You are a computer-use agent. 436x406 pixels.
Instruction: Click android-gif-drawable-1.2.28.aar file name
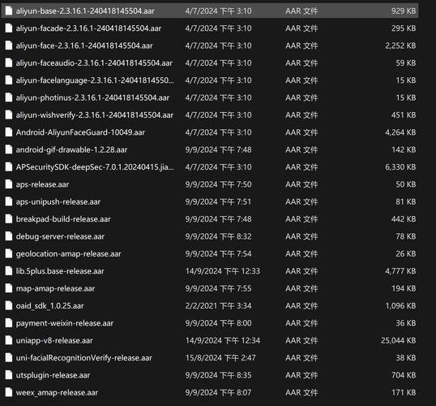click(x=71, y=149)
